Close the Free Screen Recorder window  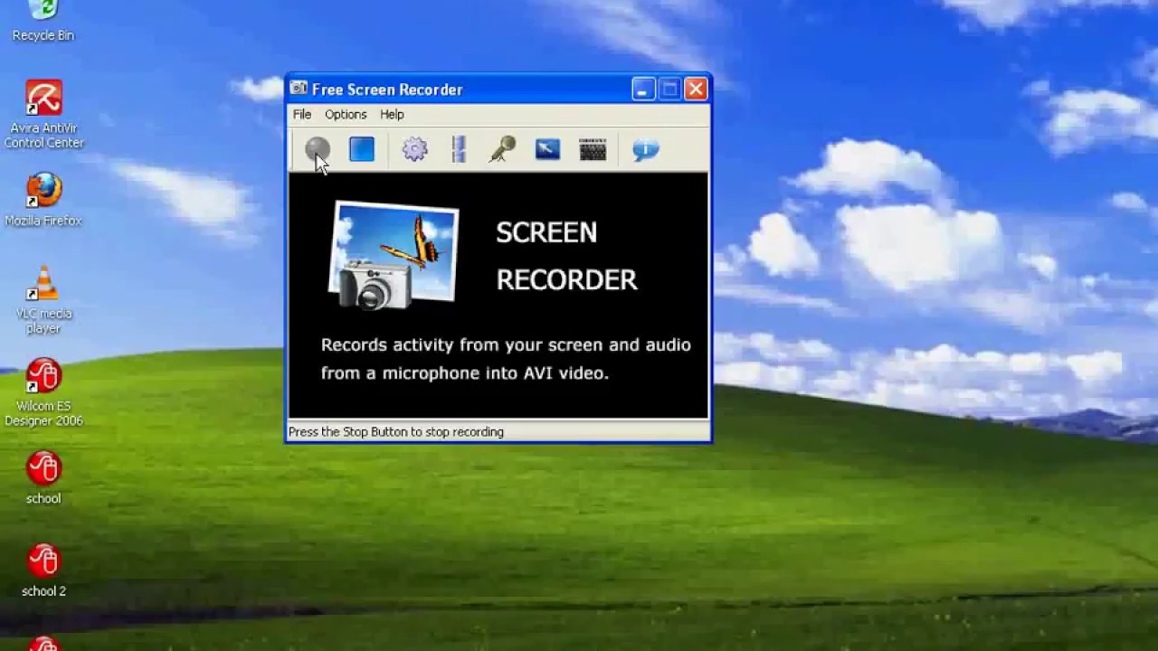pos(696,89)
